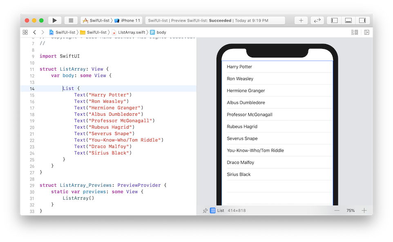Click struct ListArray declaration

coord(74,69)
